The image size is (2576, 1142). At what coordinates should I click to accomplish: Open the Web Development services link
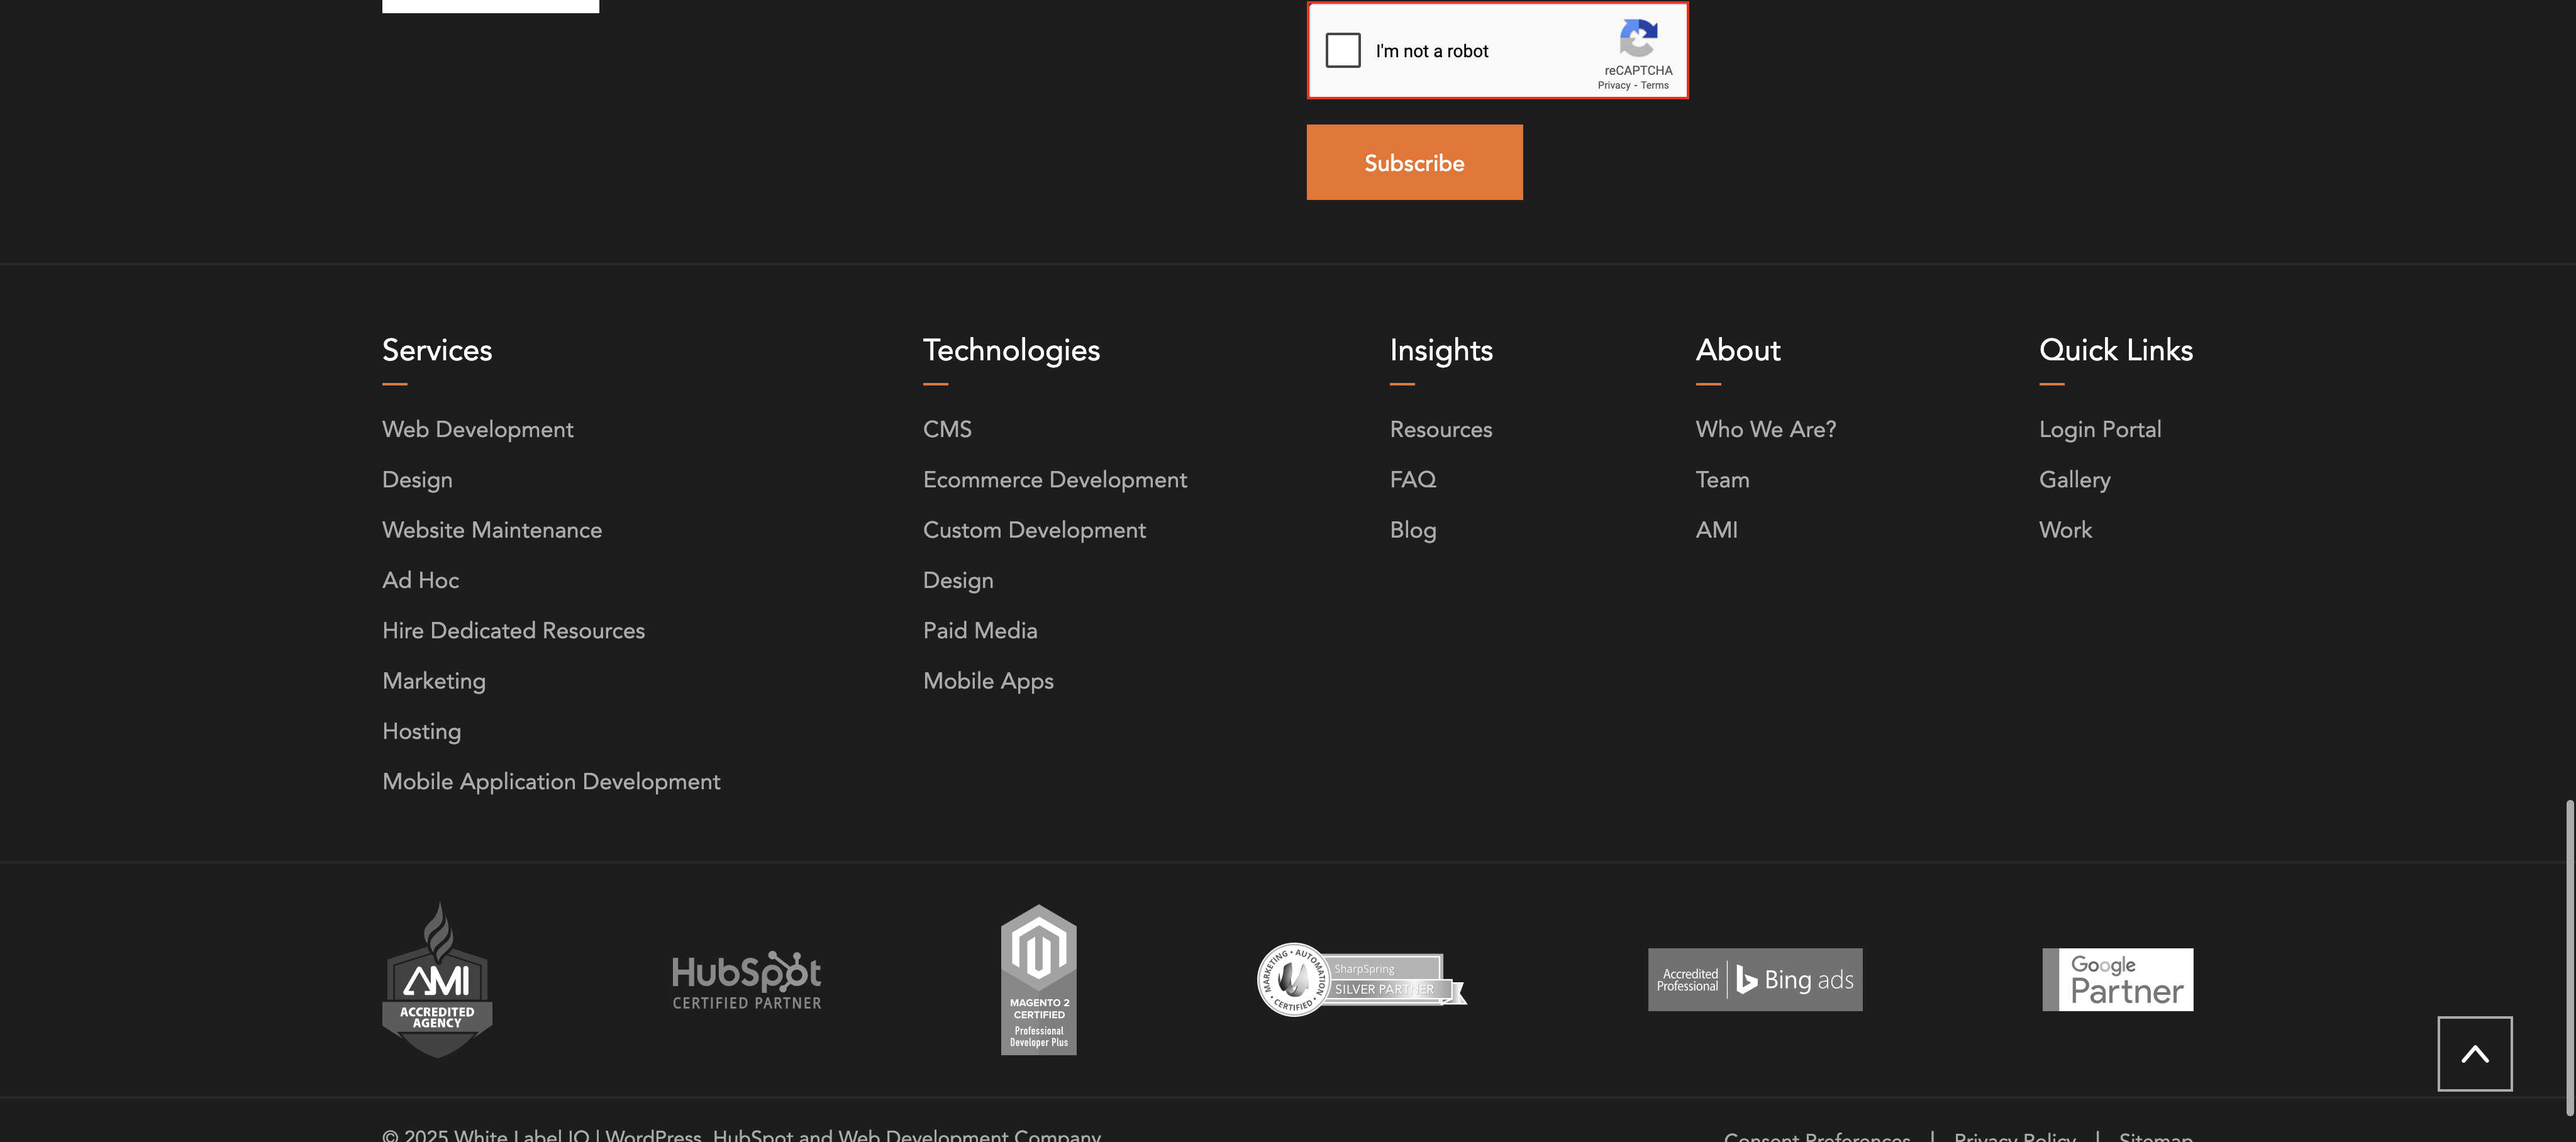(x=477, y=429)
